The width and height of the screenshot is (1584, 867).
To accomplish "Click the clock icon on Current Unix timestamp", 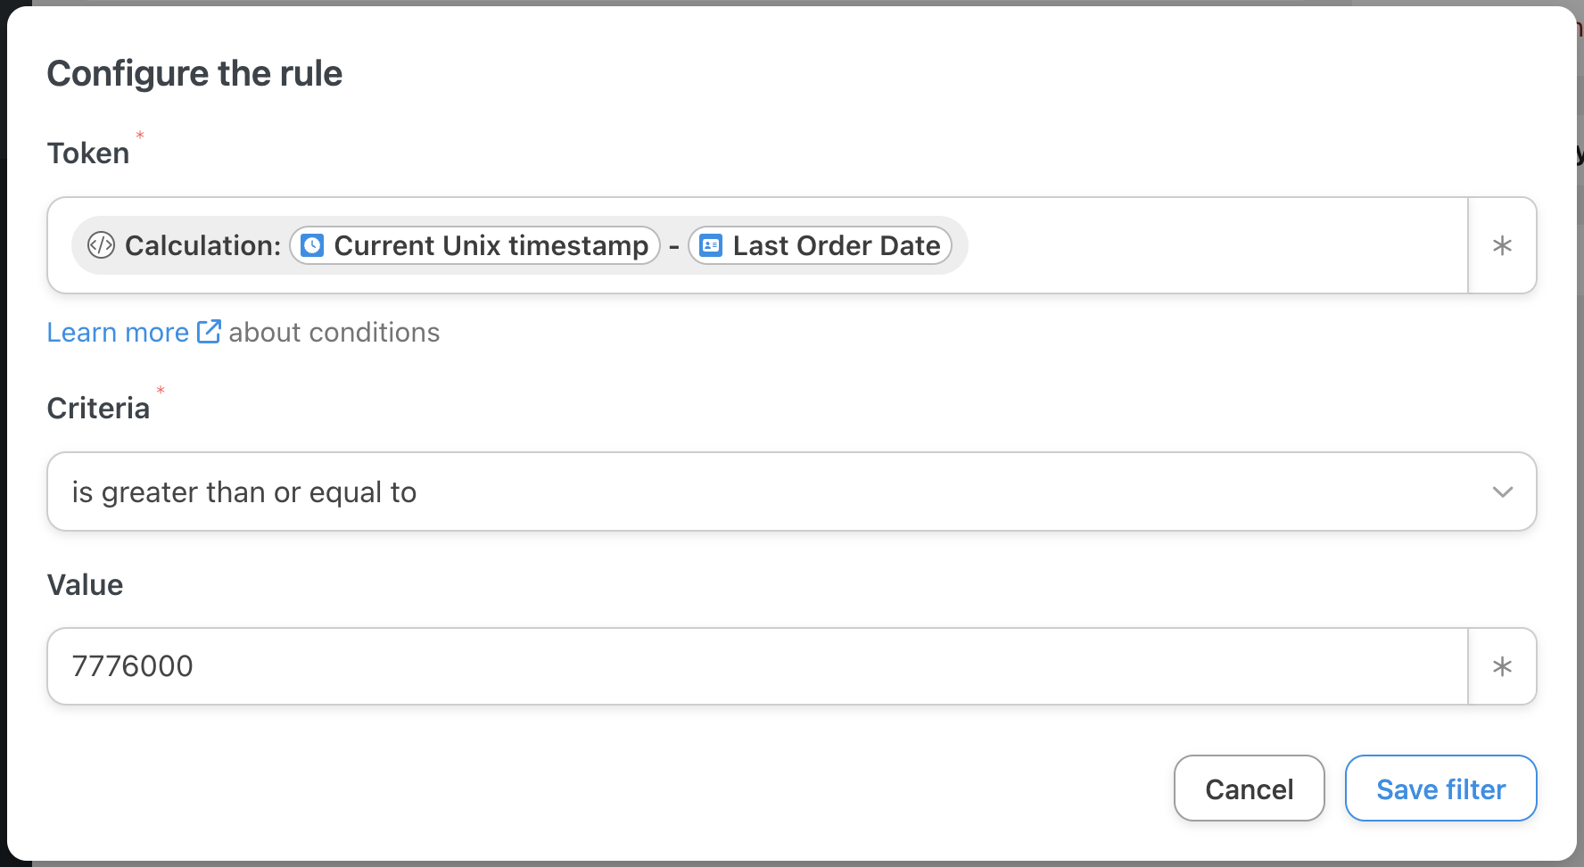I will click(x=312, y=245).
